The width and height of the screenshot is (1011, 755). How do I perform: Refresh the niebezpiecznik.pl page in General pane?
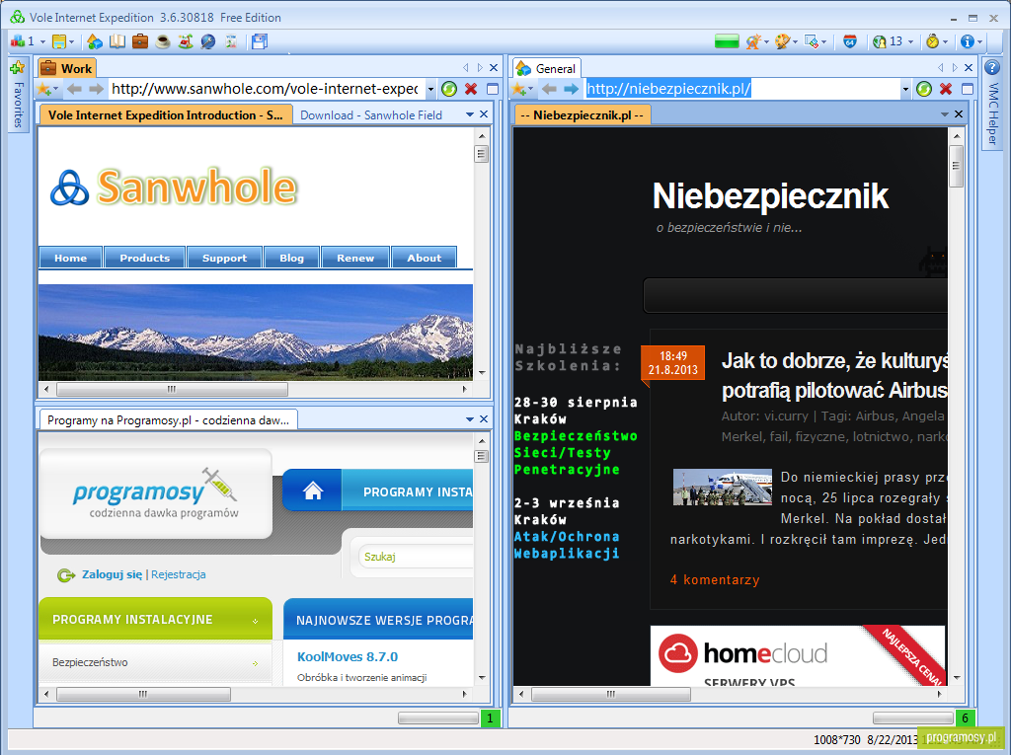click(x=923, y=89)
